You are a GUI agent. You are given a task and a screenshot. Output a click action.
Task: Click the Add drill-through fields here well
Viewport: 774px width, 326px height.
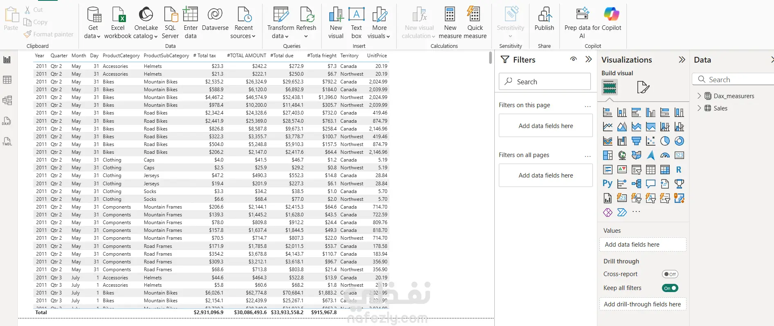[x=643, y=304]
